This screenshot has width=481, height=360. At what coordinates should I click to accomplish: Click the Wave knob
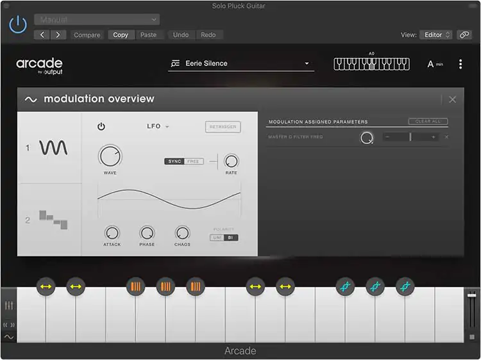(110, 156)
